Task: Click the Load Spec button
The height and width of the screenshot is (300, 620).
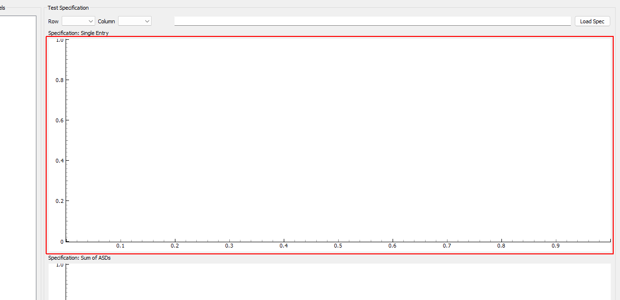Action: (x=592, y=21)
